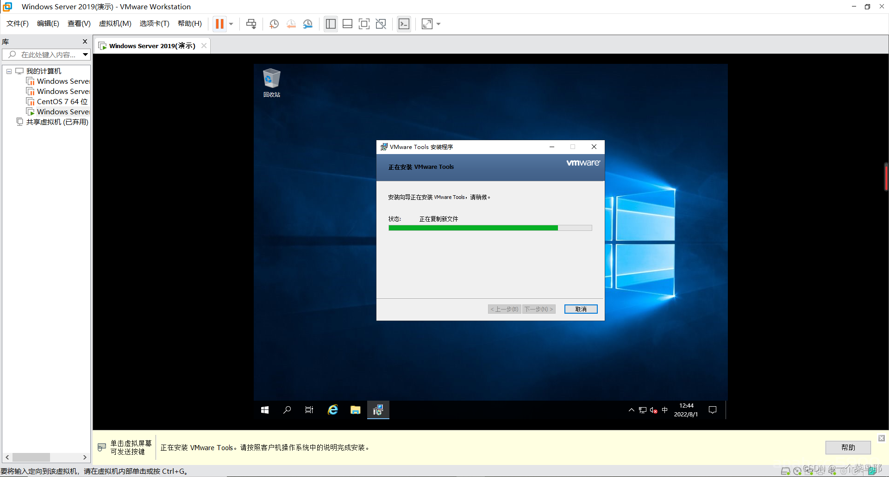Click Cancel (取消) in the installer
Image resolution: width=889 pixels, height=477 pixels.
(x=581, y=309)
